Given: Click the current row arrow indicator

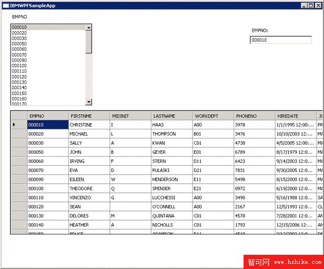Looking at the screenshot, I should tap(14, 125).
